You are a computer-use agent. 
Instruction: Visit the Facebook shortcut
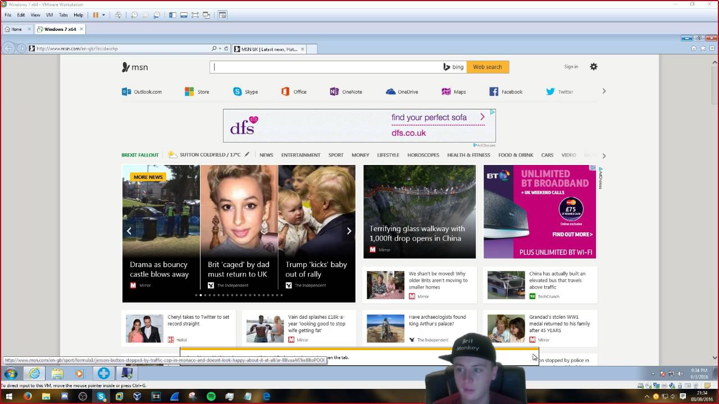click(x=506, y=91)
